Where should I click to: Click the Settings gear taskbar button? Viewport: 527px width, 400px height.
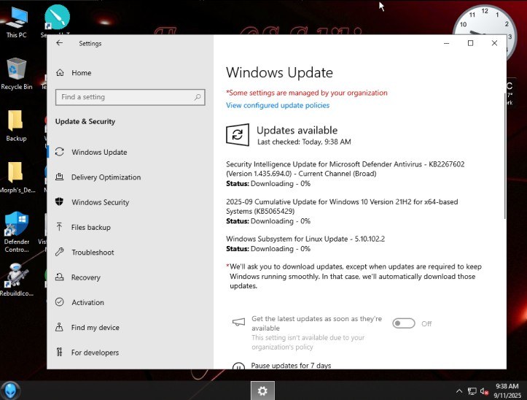coord(262,391)
